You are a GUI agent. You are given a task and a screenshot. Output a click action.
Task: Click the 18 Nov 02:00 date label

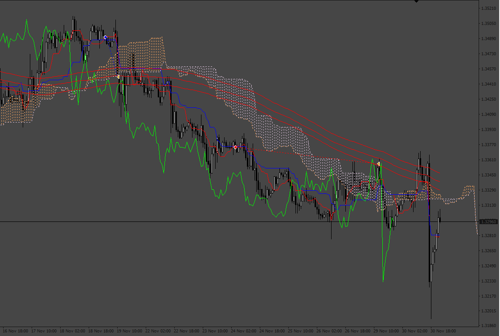(x=72, y=331)
